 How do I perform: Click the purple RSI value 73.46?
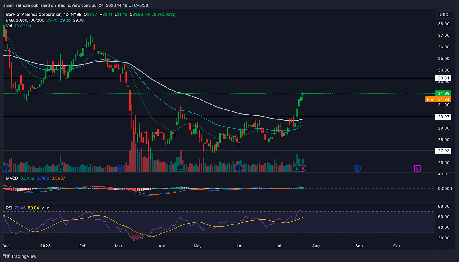click(20, 208)
